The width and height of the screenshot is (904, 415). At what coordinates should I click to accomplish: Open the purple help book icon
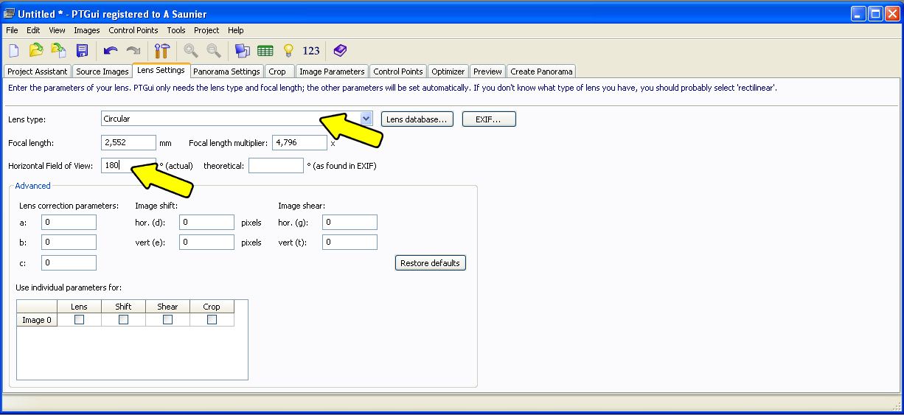339,50
